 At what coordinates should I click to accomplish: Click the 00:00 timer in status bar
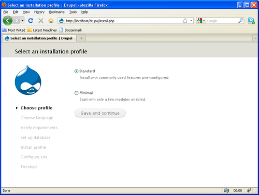pos(238,190)
